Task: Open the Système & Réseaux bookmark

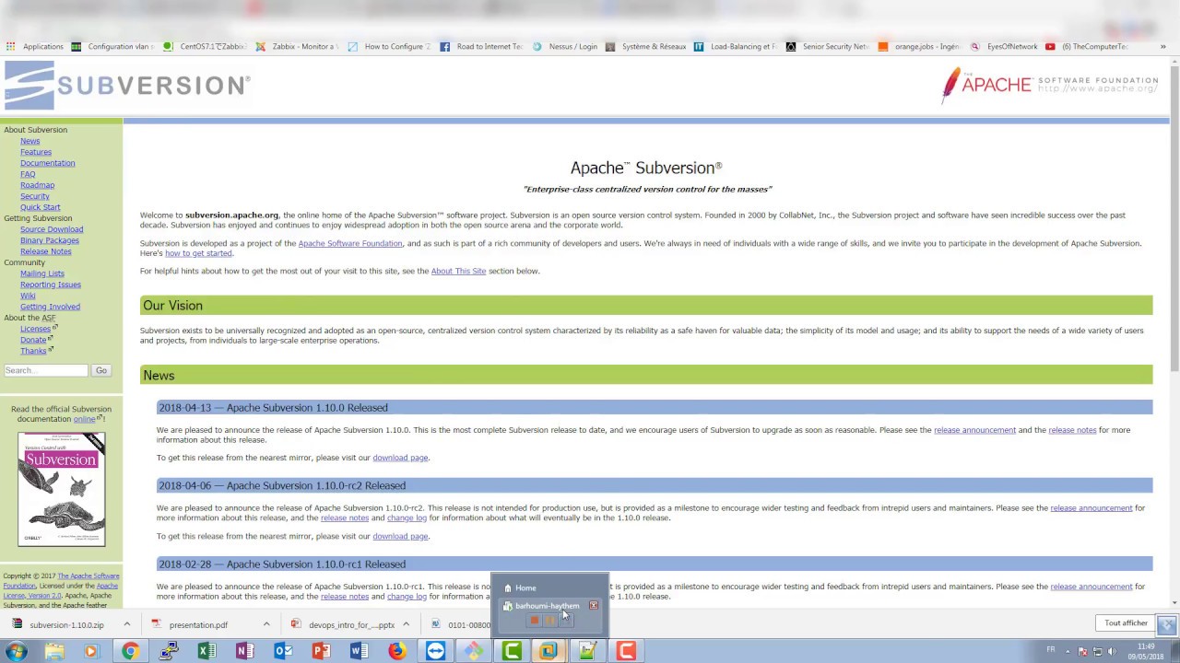Action: (x=645, y=46)
